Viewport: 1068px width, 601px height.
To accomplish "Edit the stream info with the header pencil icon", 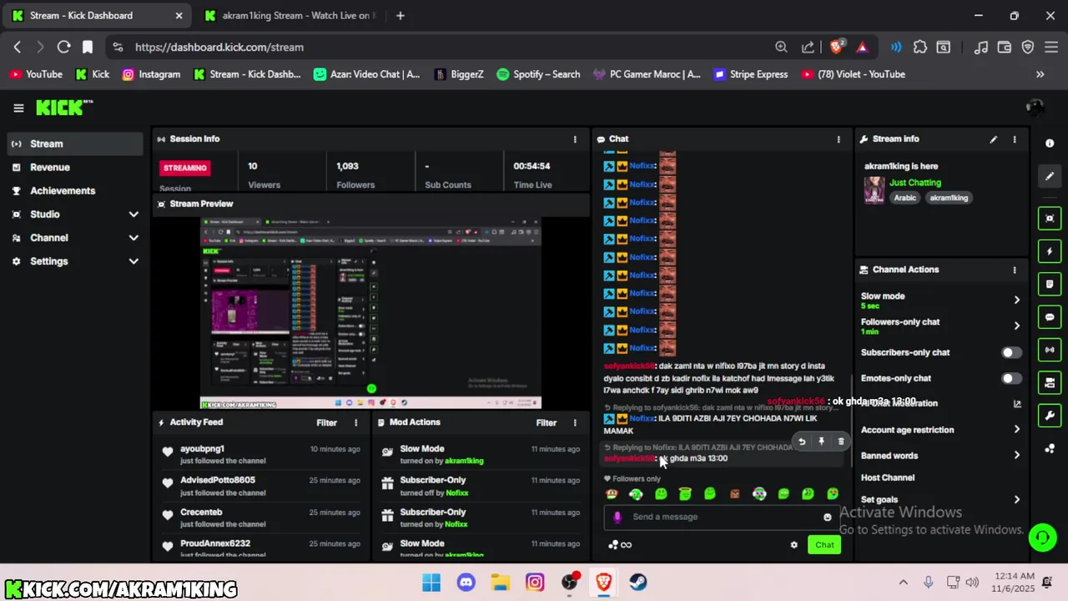I will click(x=993, y=139).
